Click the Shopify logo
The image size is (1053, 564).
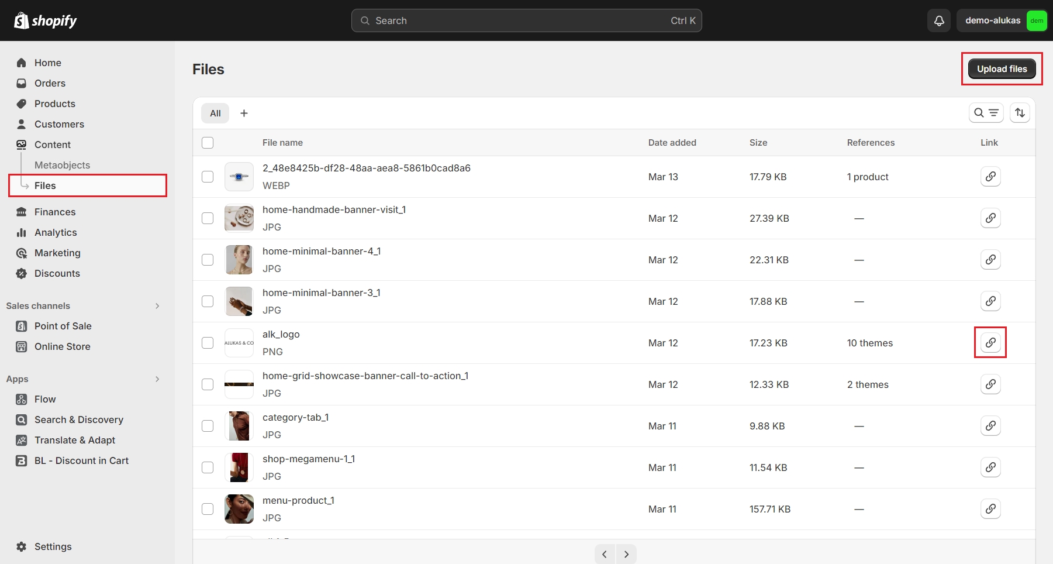click(x=46, y=20)
